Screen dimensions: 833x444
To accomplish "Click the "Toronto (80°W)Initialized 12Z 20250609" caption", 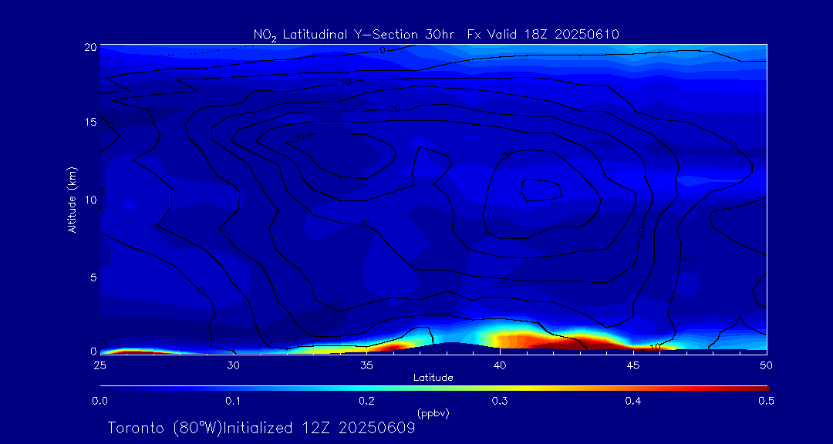I will (261, 428).
